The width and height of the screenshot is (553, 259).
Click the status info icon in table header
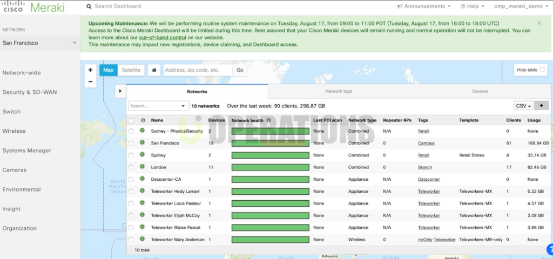(143, 120)
